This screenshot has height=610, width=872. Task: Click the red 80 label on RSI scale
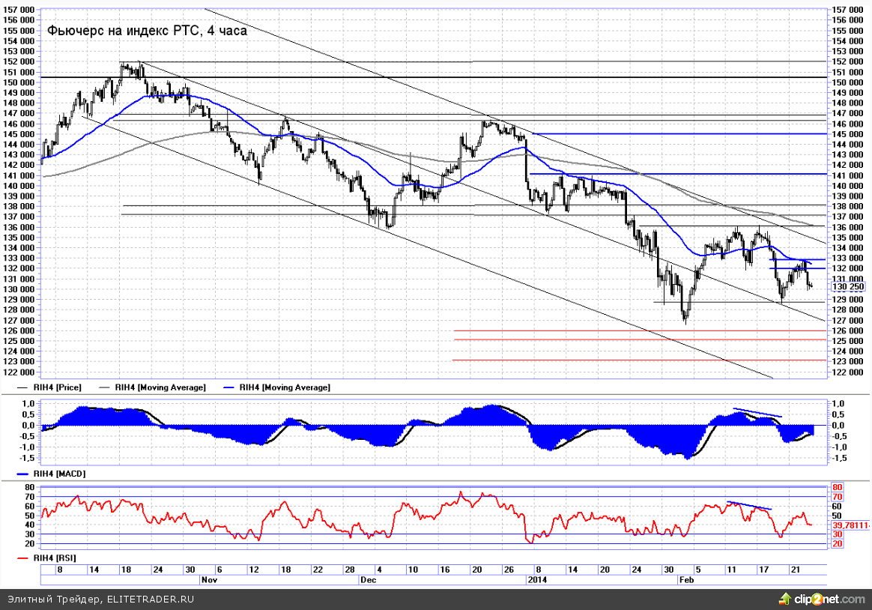838,487
